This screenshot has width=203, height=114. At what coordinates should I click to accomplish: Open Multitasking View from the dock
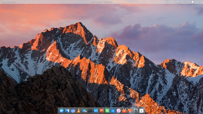point(62,111)
